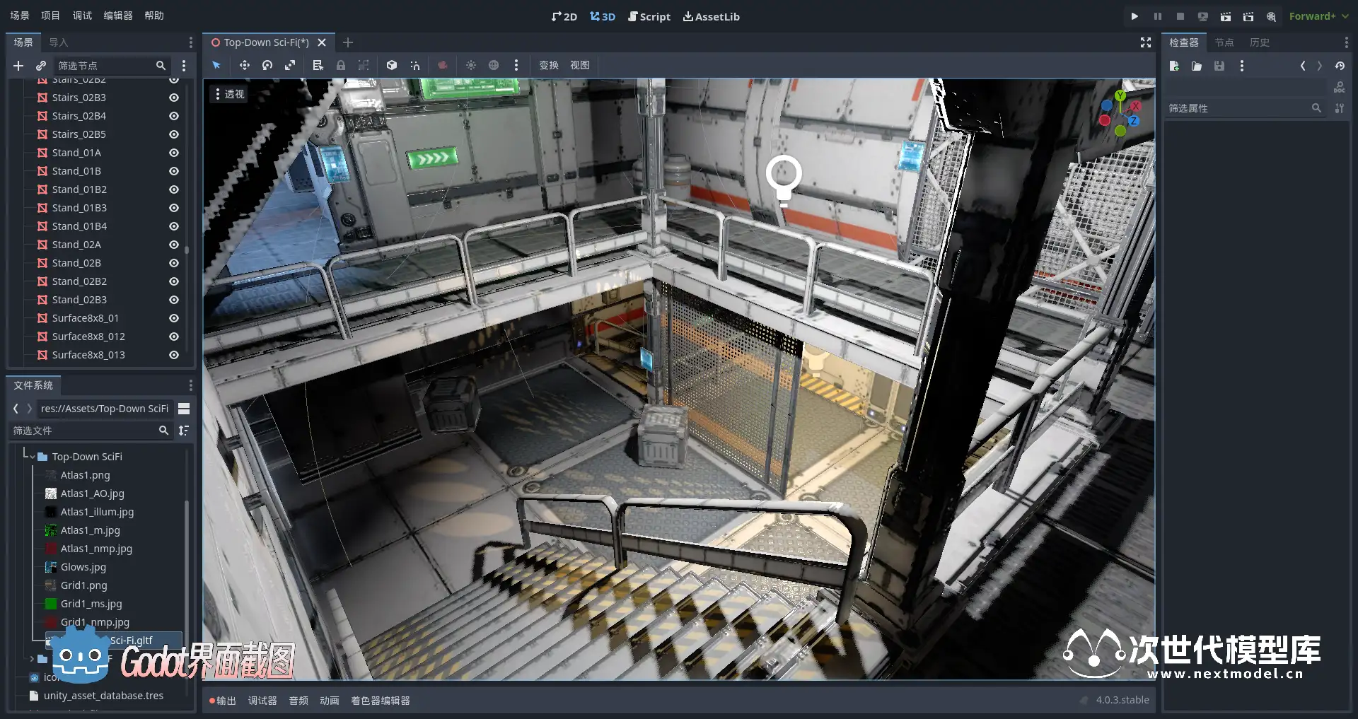Hide the Stand_01A node
Screen dimensions: 1358x719
[x=174, y=153]
